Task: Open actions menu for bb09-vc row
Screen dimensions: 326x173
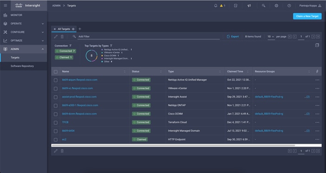Action: pyautogui.click(x=317, y=89)
